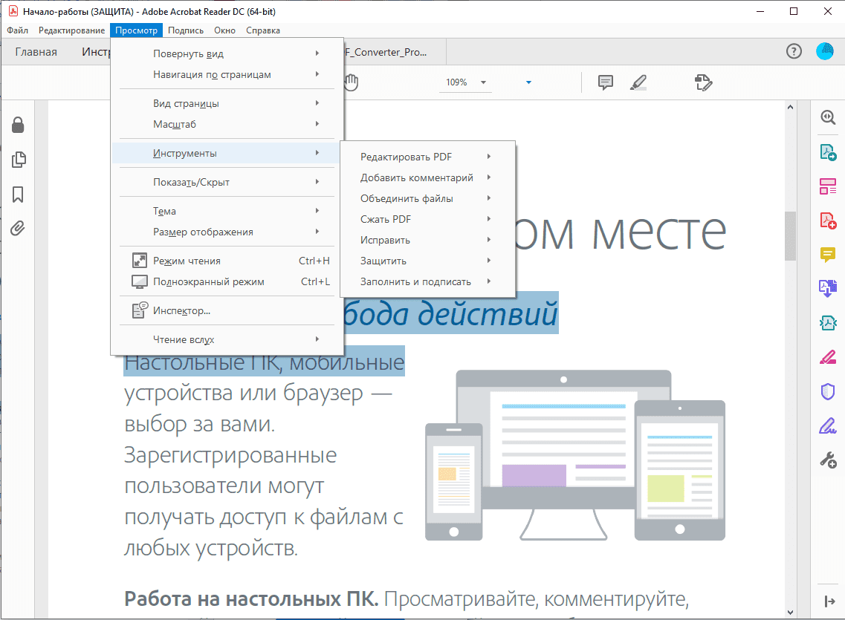845x620 pixels.
Task: Expand the Размер отображения submenu
Action: [x=227, y=232]
